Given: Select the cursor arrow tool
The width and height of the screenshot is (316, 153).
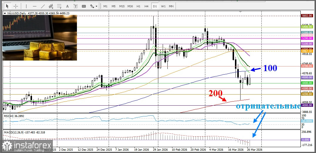Looking at the screenshot, I should tap(7, 6).
